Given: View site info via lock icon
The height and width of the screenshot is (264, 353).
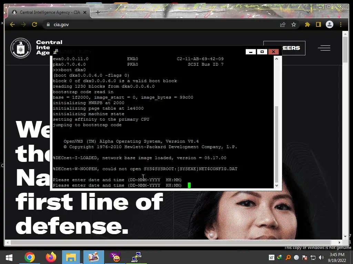Looking at the screenshot, I should 48,24.
